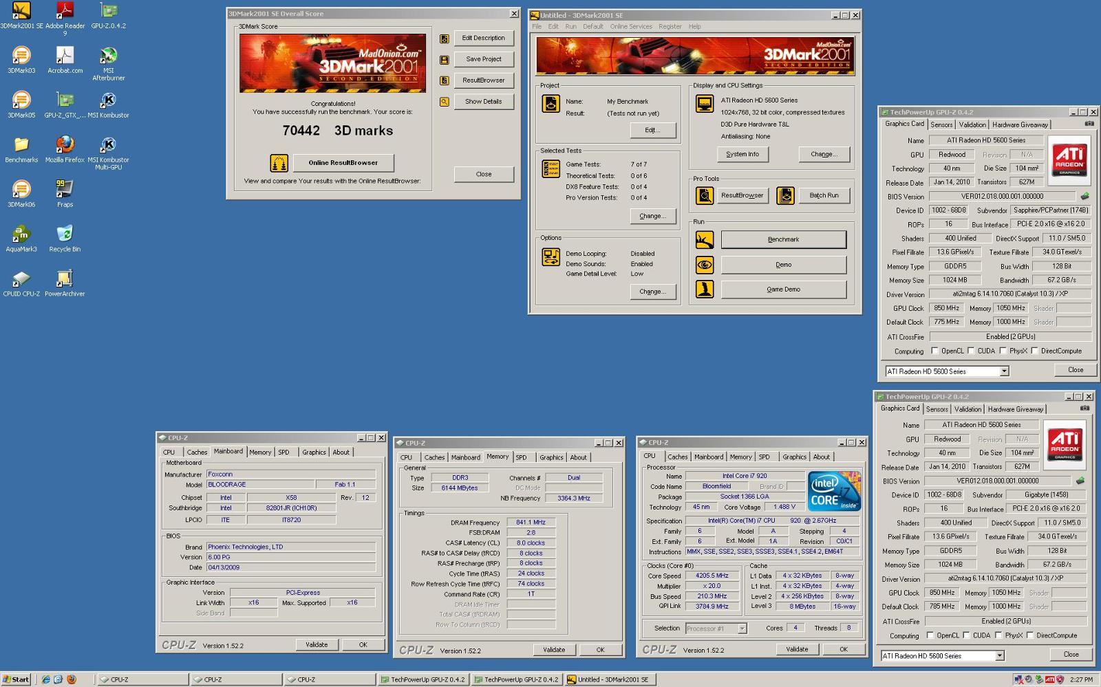
Task: Click the Batch Run icon under Pro Tools
Action: [785, 195]
